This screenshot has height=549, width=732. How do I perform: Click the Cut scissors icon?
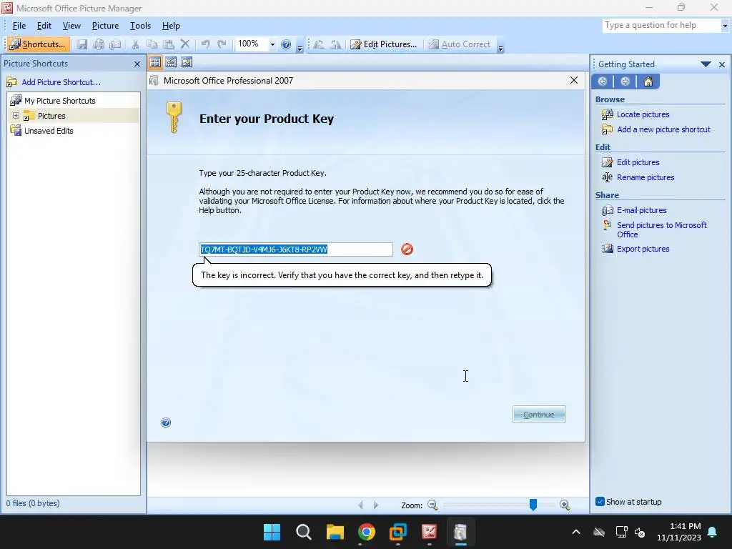(135, 44)
